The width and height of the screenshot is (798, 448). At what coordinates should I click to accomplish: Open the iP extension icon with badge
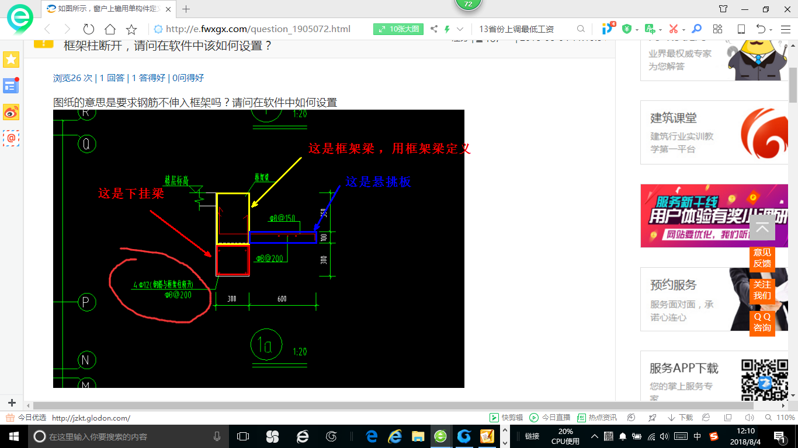[x=609, y=28]
